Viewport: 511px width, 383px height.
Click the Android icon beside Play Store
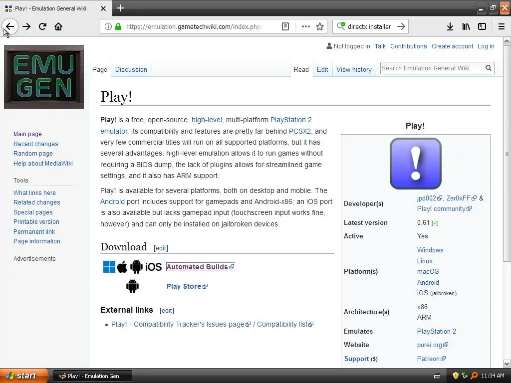[x=132, y=286]
